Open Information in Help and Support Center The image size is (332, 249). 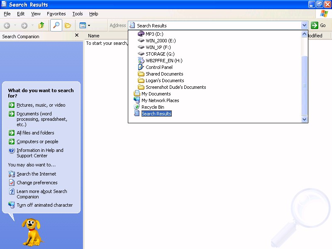(x=40, y=153)
